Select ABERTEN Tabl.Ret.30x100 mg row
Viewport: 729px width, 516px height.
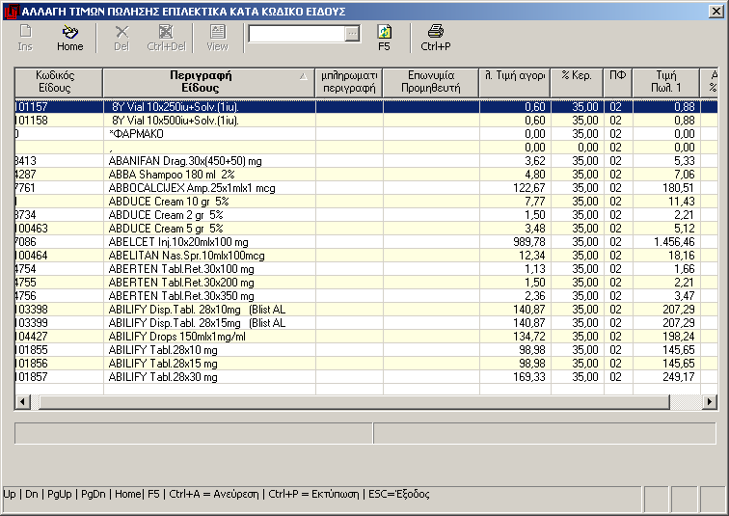point(365,269)
